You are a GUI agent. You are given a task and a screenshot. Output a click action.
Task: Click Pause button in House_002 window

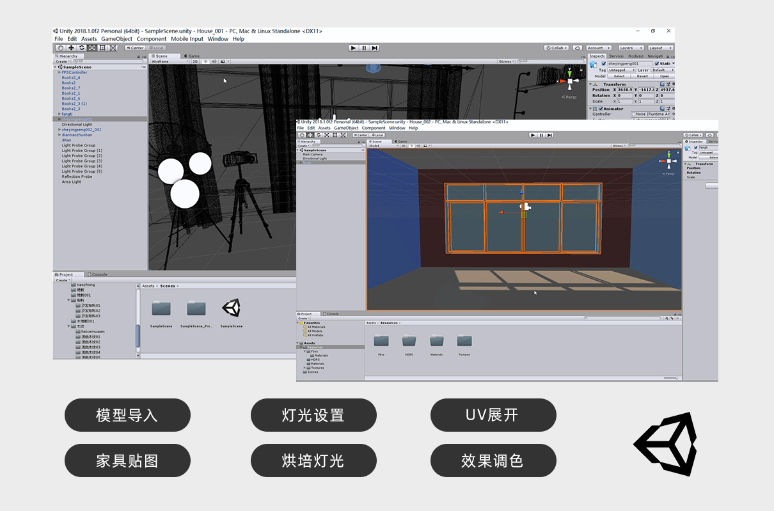[541, 135]
